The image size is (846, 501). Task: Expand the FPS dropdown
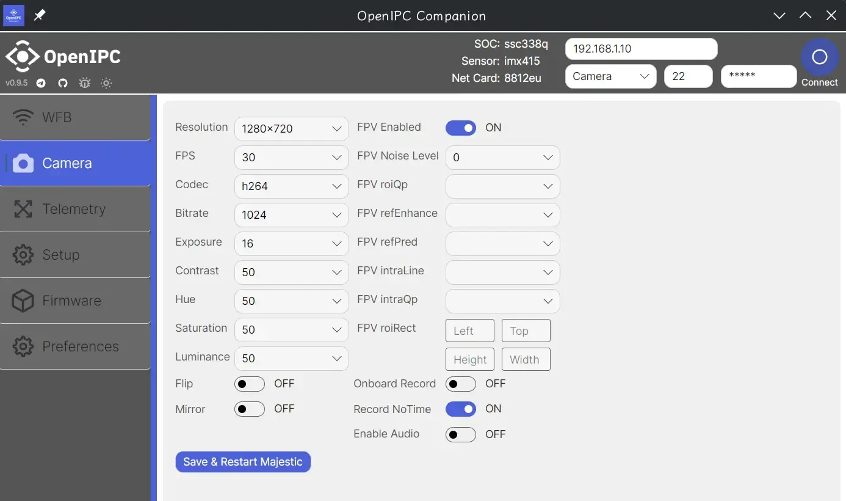point(292,157)
